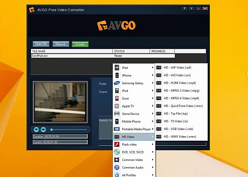
Task: Expand the Game Device submenu arrow
Action: point(153,113)
